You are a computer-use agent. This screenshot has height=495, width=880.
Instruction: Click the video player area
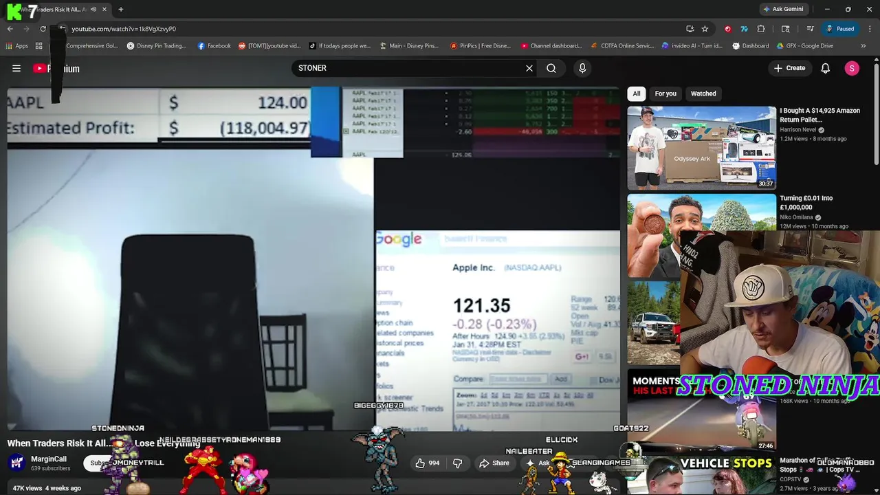[x=313, y=260]
